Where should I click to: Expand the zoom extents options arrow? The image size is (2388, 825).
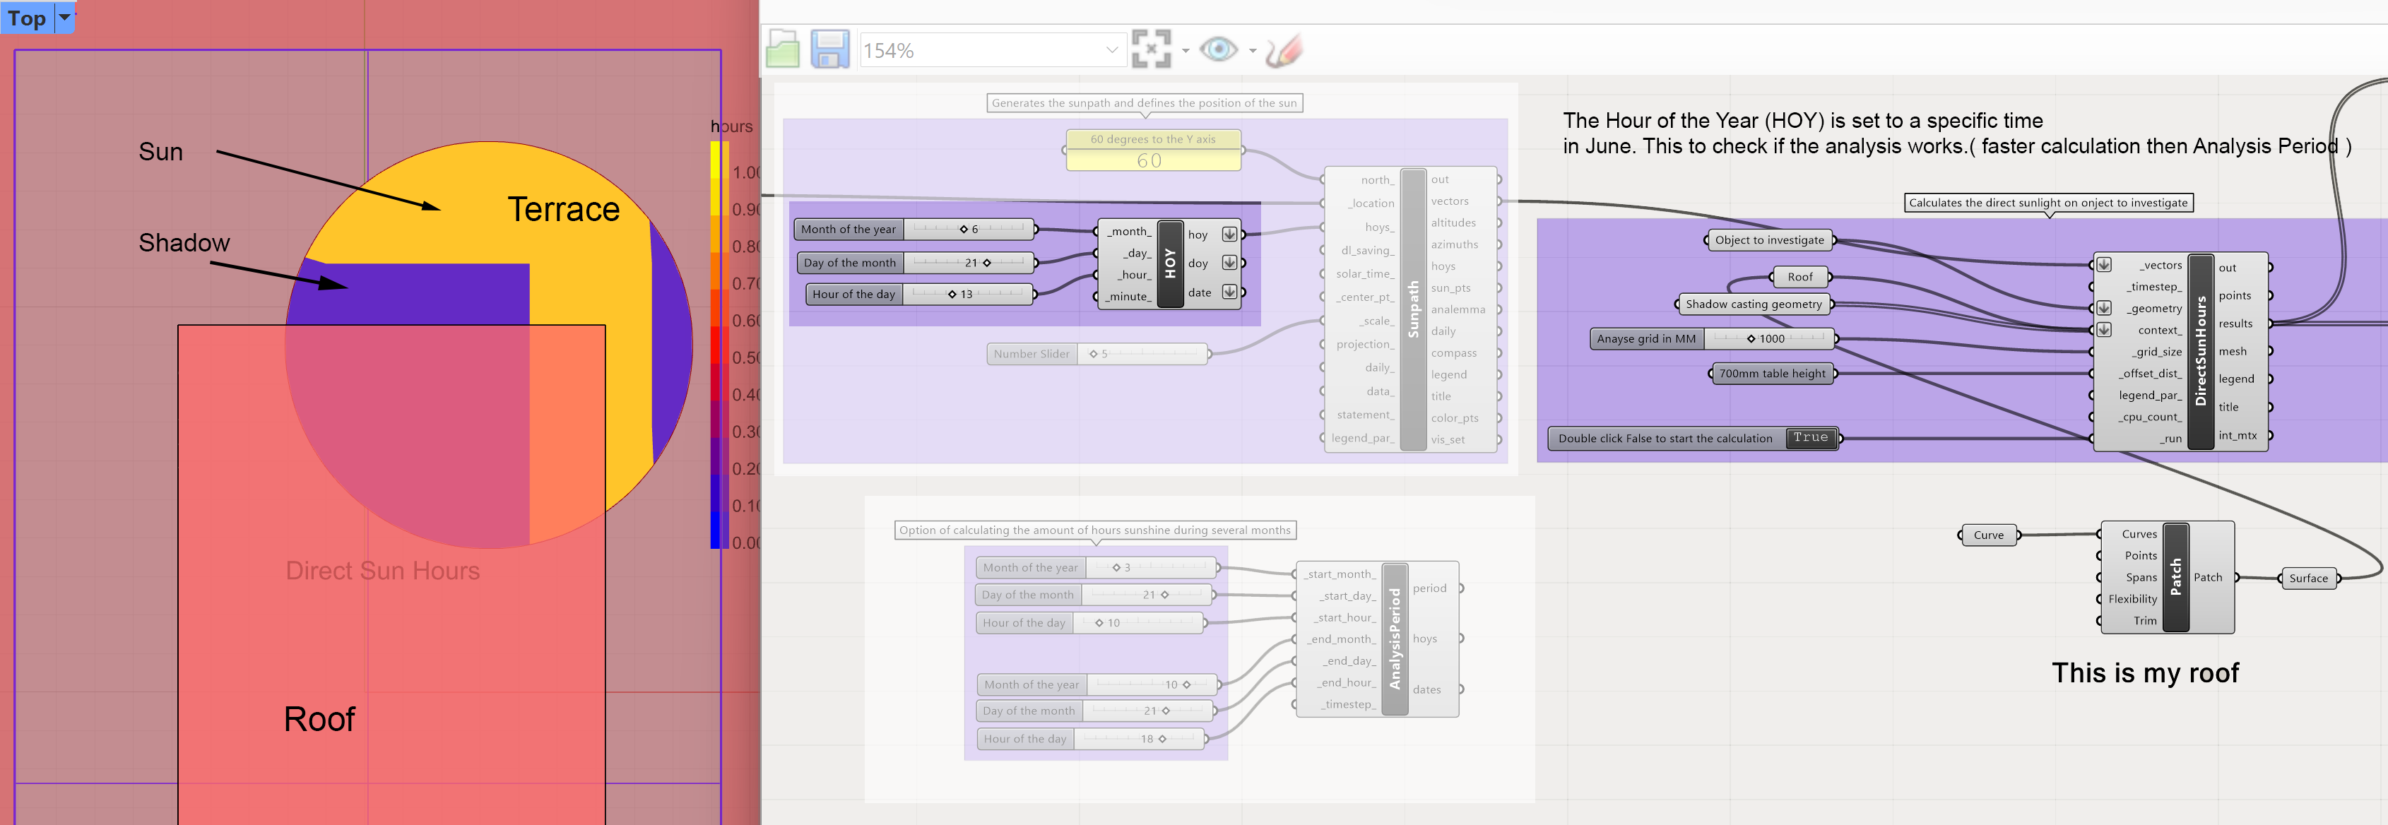[x=1186, y=51]
